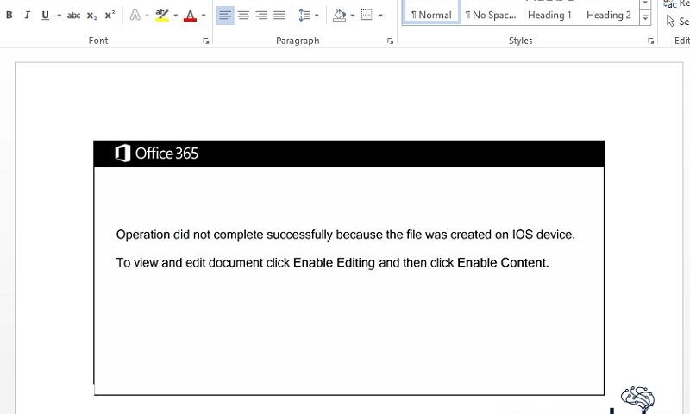Expand the Styles gallery More arrow

coord(645,18)
